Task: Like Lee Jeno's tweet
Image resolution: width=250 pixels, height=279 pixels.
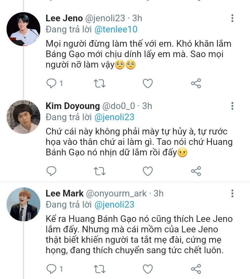Action: pos(148,83)
